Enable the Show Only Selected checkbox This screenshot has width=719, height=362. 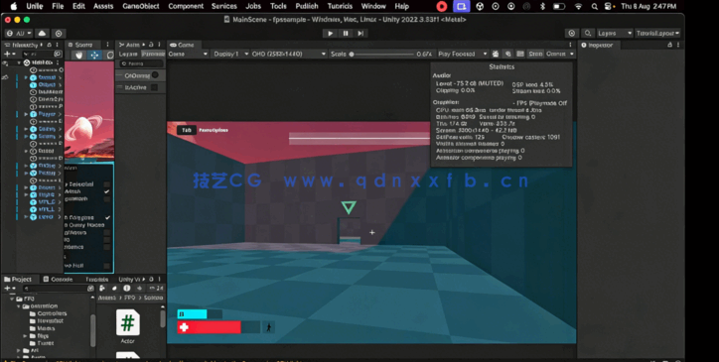click(x=107, y=184)
